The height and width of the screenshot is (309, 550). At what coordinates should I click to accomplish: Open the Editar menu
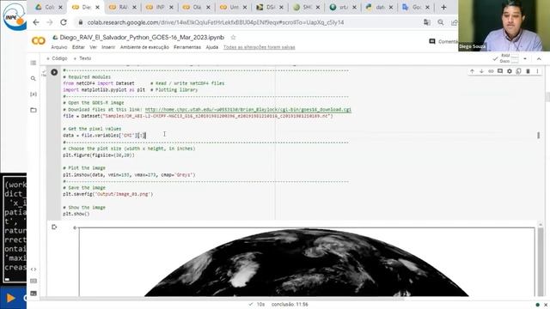(x=78, y=47)
